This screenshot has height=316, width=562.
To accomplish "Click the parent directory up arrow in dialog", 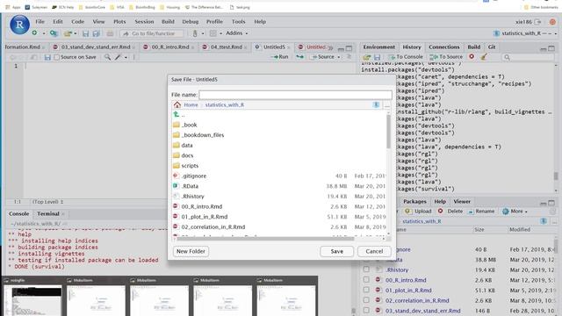I will pyautogui.click(x=177, y=115).
